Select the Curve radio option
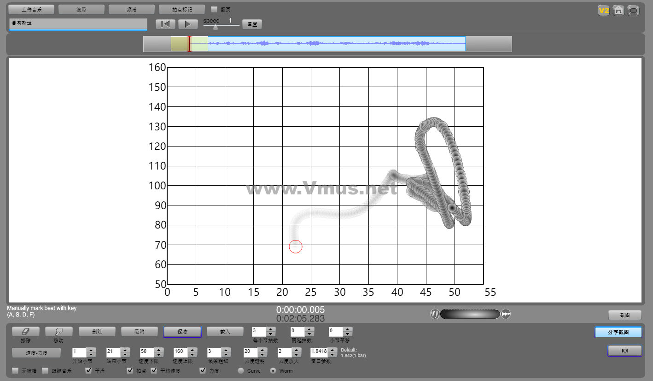Screen dimensions: 653x381 tap(241, 370)
